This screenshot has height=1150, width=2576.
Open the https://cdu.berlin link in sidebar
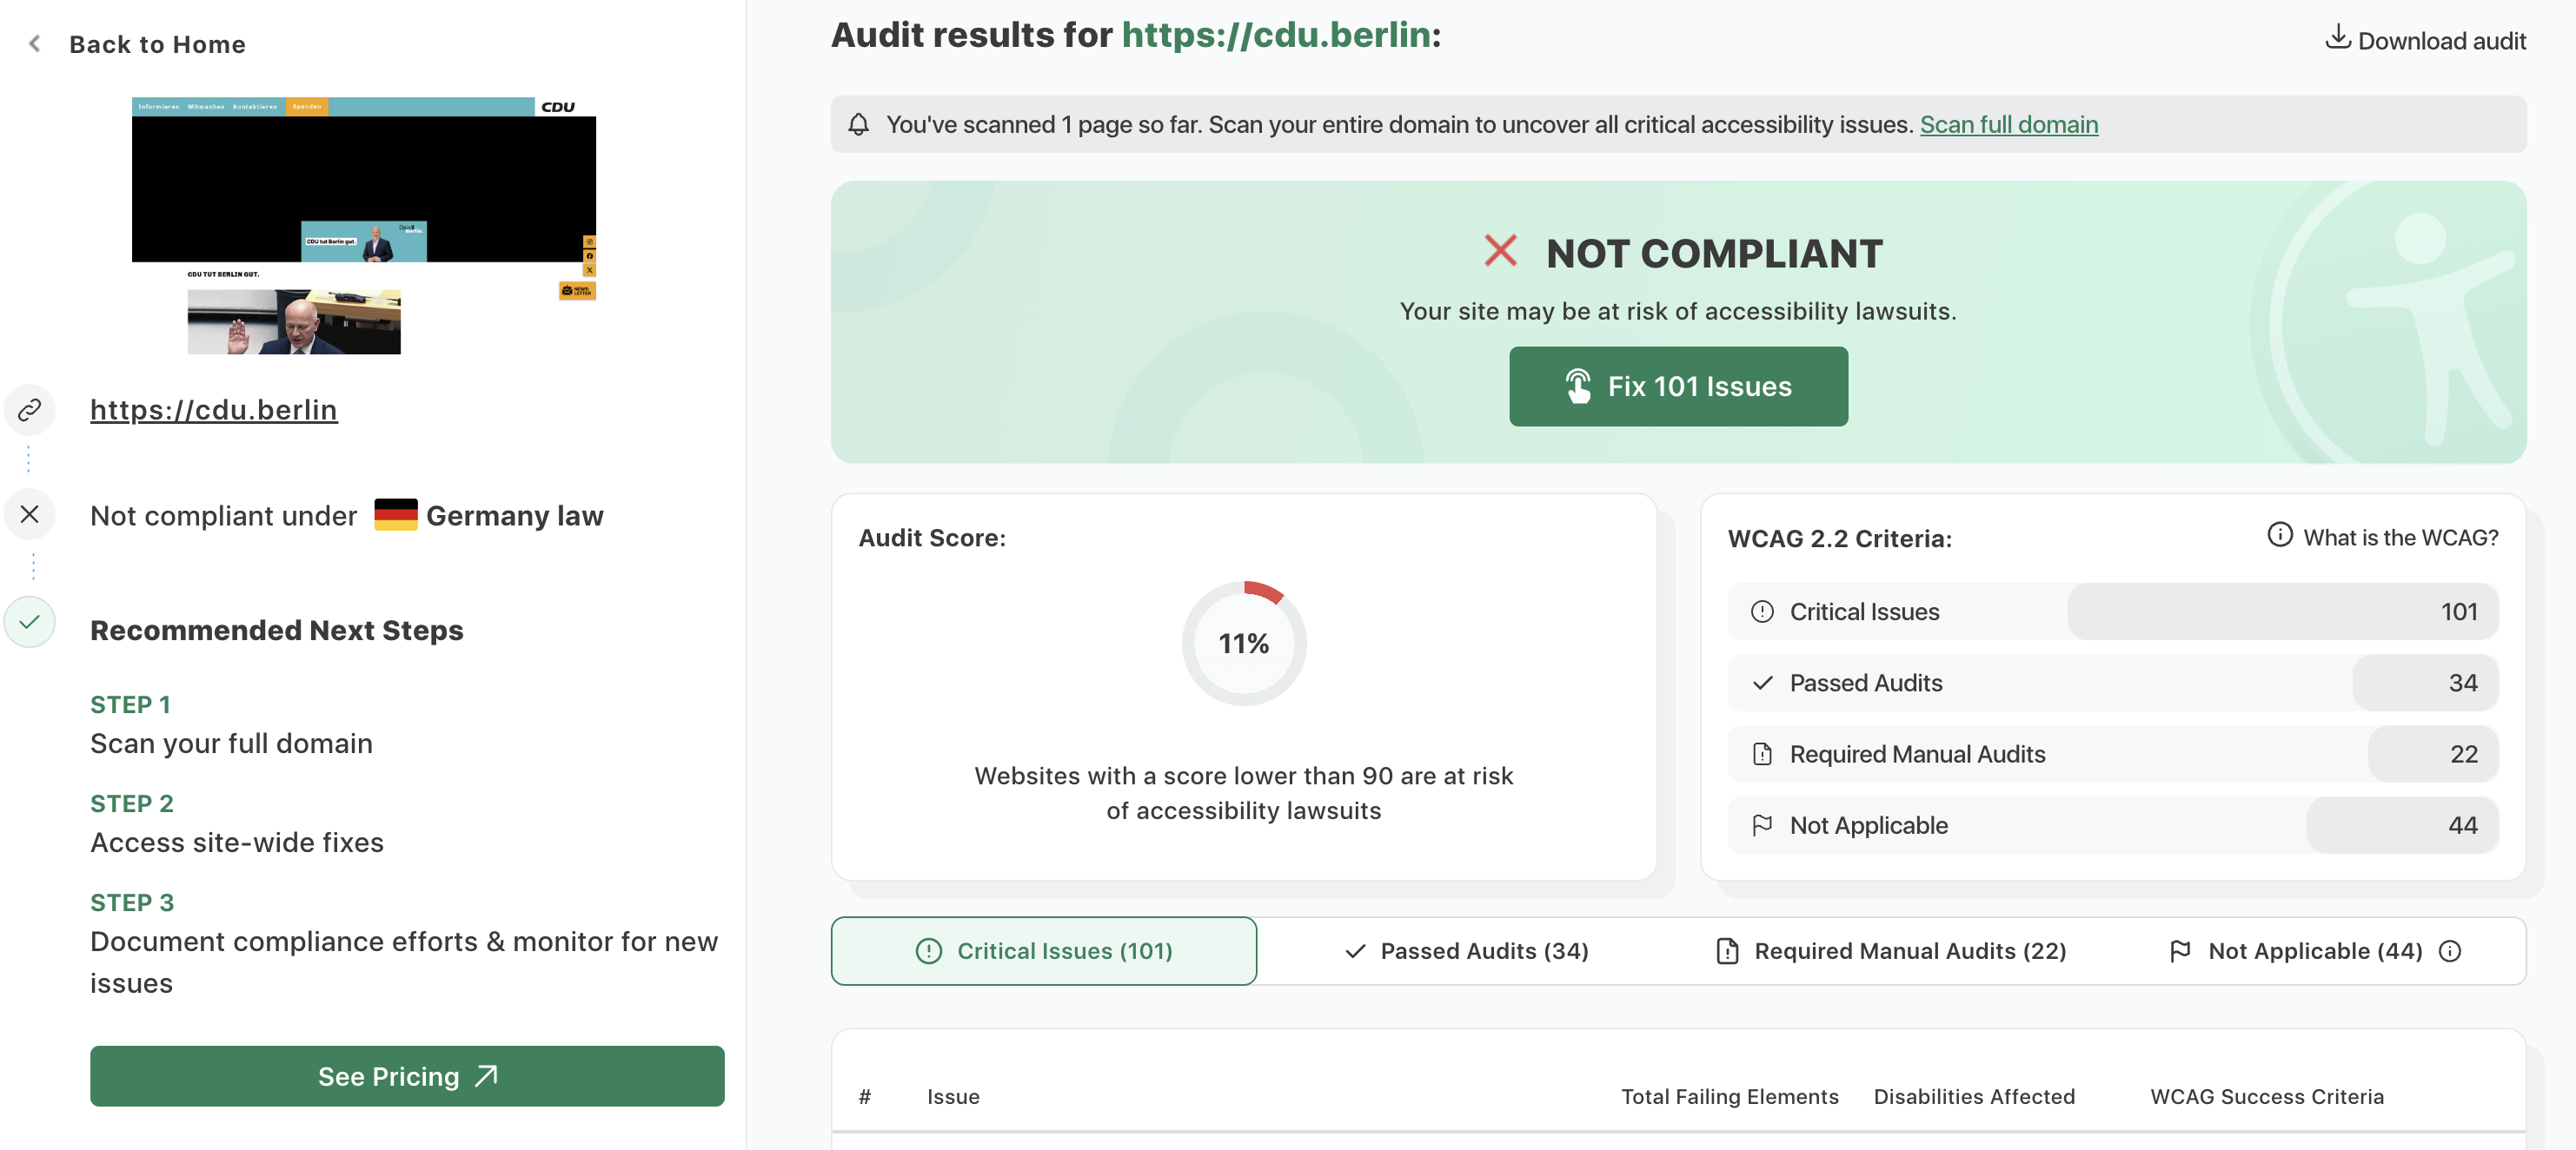point(214,410)
